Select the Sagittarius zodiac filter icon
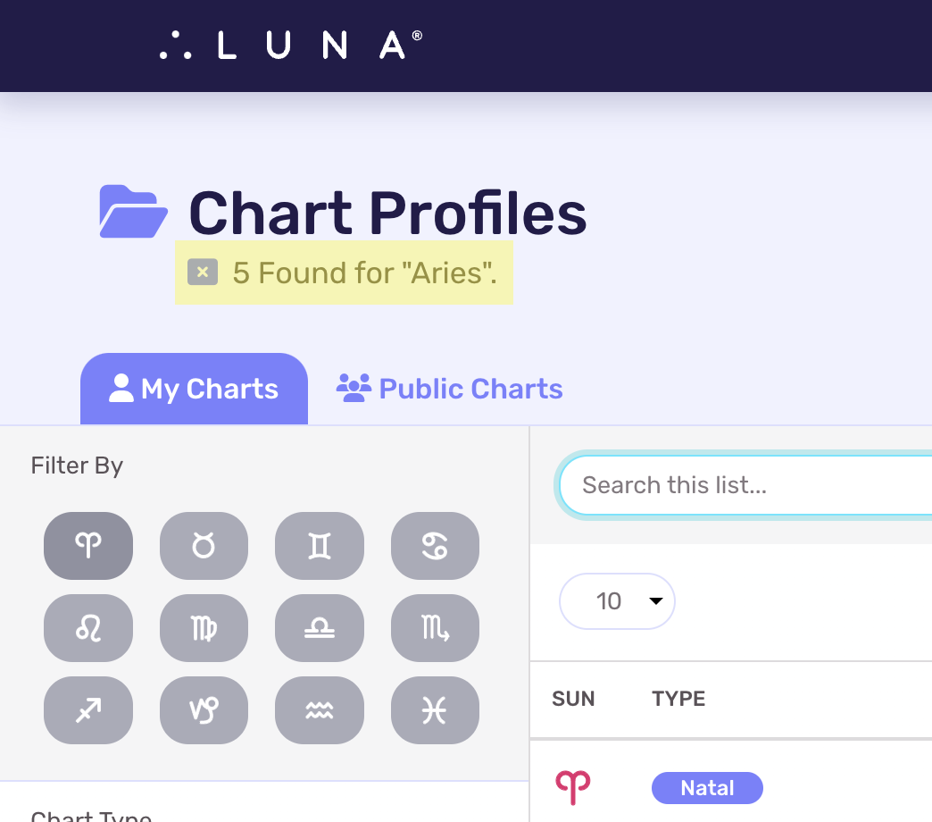The height and width of the screenshot is (822, 932). click(88, 710)
